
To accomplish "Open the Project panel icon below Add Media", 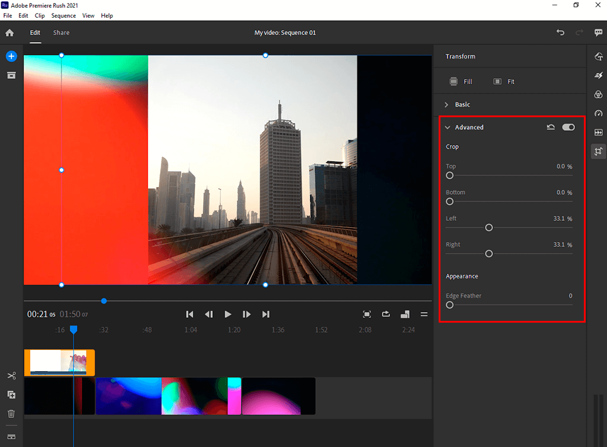I will click(11, 75).
